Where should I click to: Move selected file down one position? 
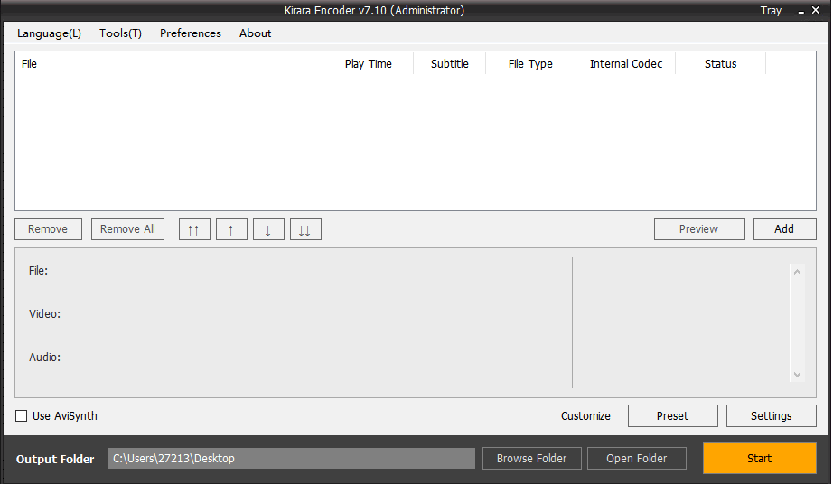tap(268, 229)
